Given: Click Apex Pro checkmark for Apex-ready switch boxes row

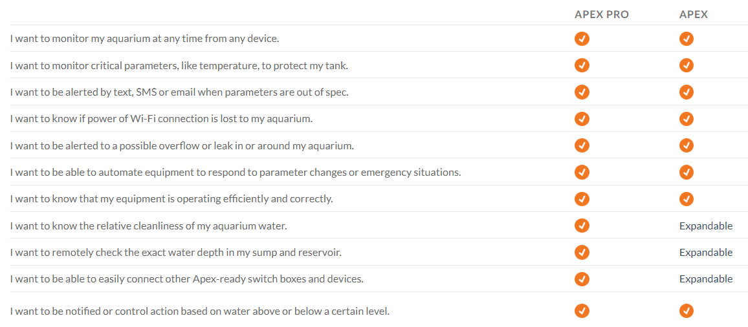Looking at the screenshot, I should pos(582,279).
